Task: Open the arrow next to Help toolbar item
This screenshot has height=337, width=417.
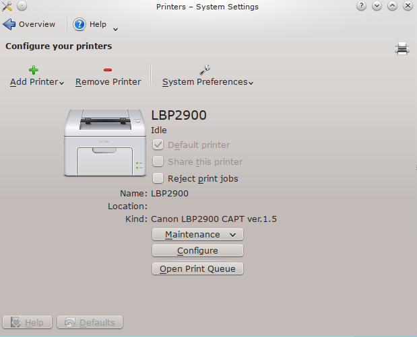Action: tap(115, 28)
